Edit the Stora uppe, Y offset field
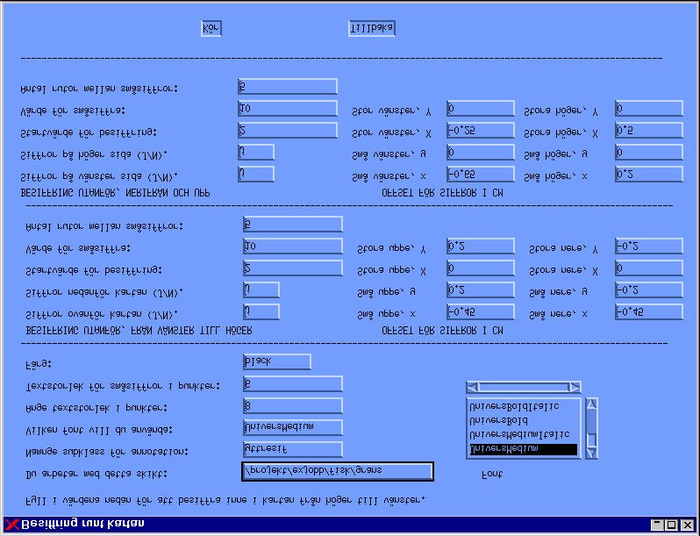The height and width of the screenshot is (536, 700). (x=481, y=247)
